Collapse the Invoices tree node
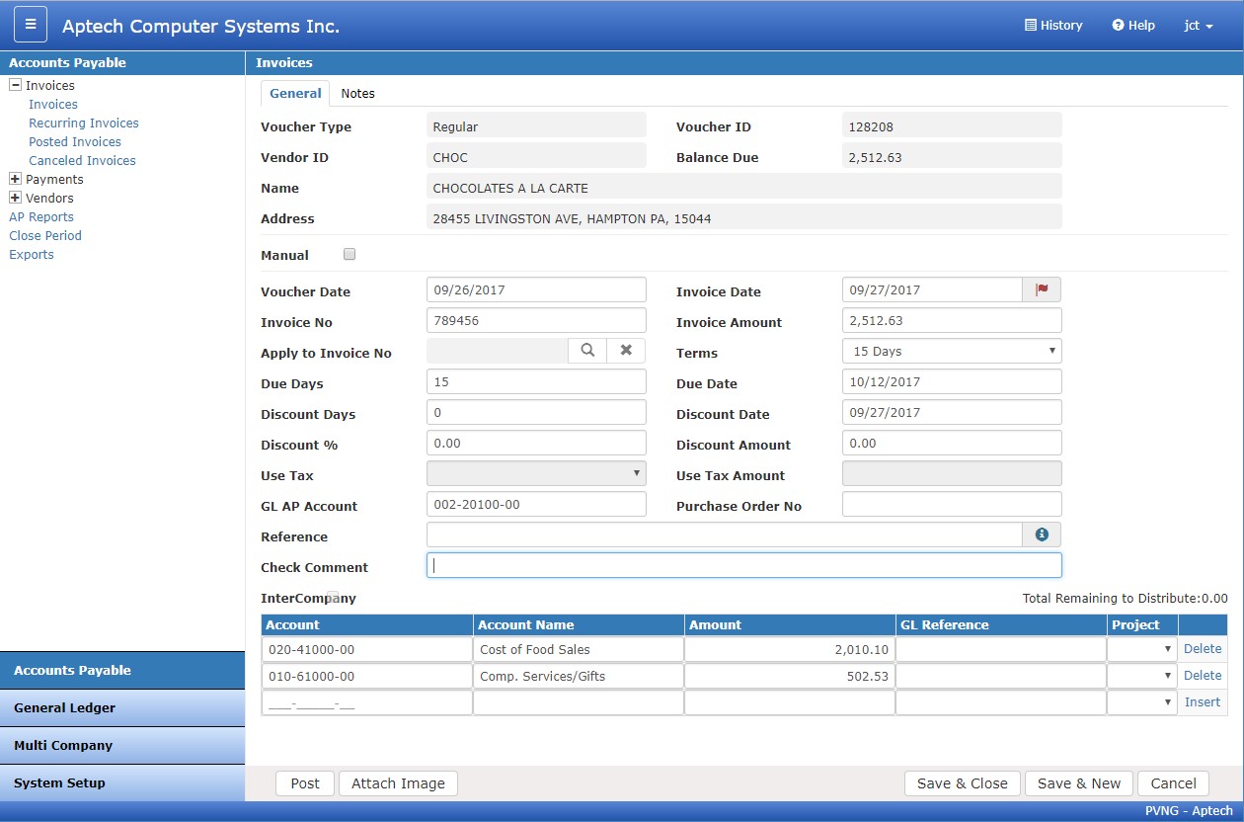The height and width of the screenshot is (822, 1244). pyautogui.click(x=15, y=86)
